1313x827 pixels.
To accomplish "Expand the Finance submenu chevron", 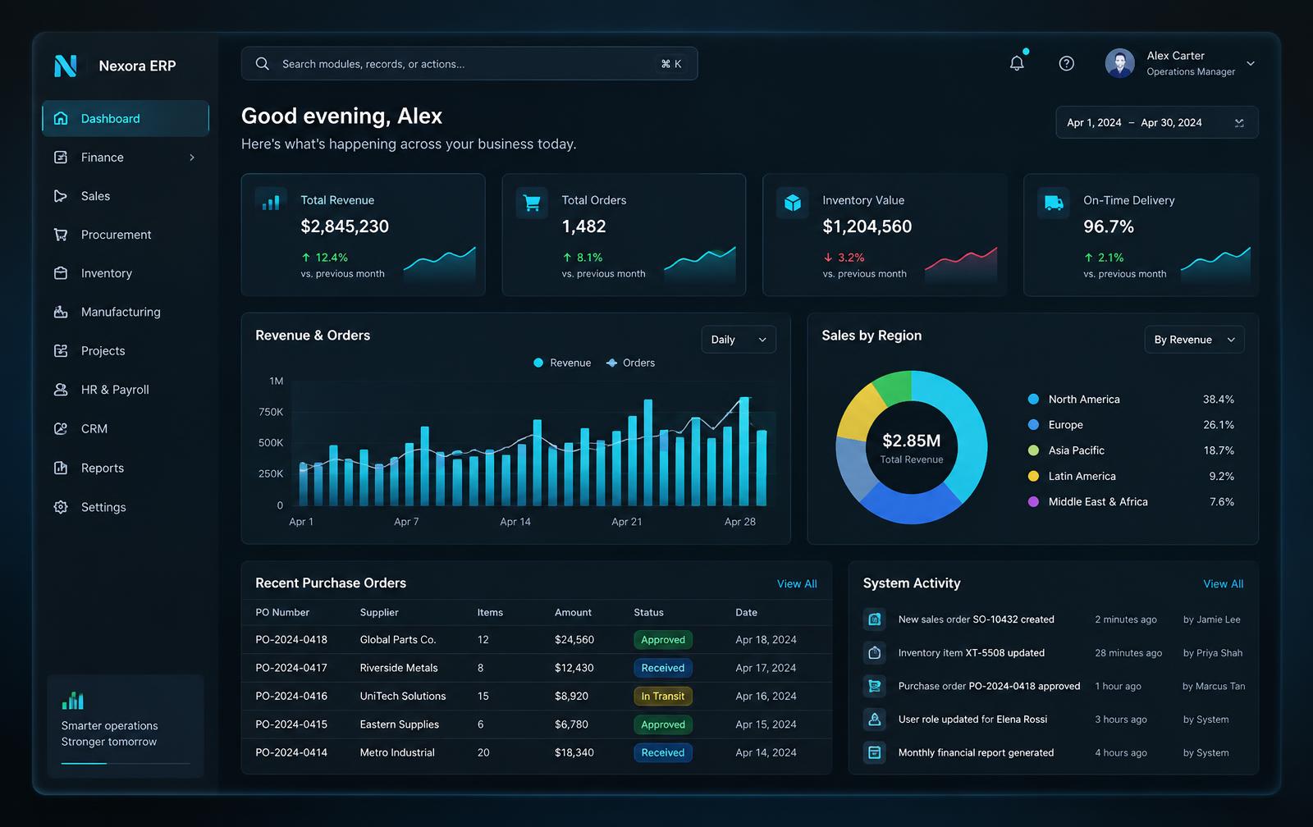I will click(192, 158).
